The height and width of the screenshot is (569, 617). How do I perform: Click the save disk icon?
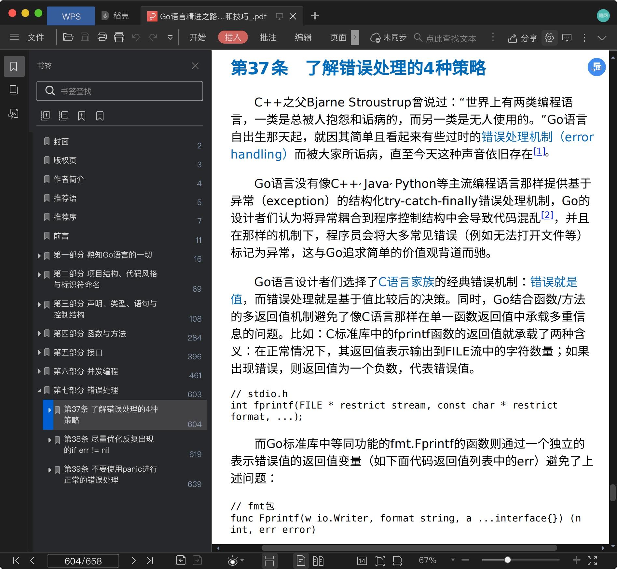(x=85, y=37)
